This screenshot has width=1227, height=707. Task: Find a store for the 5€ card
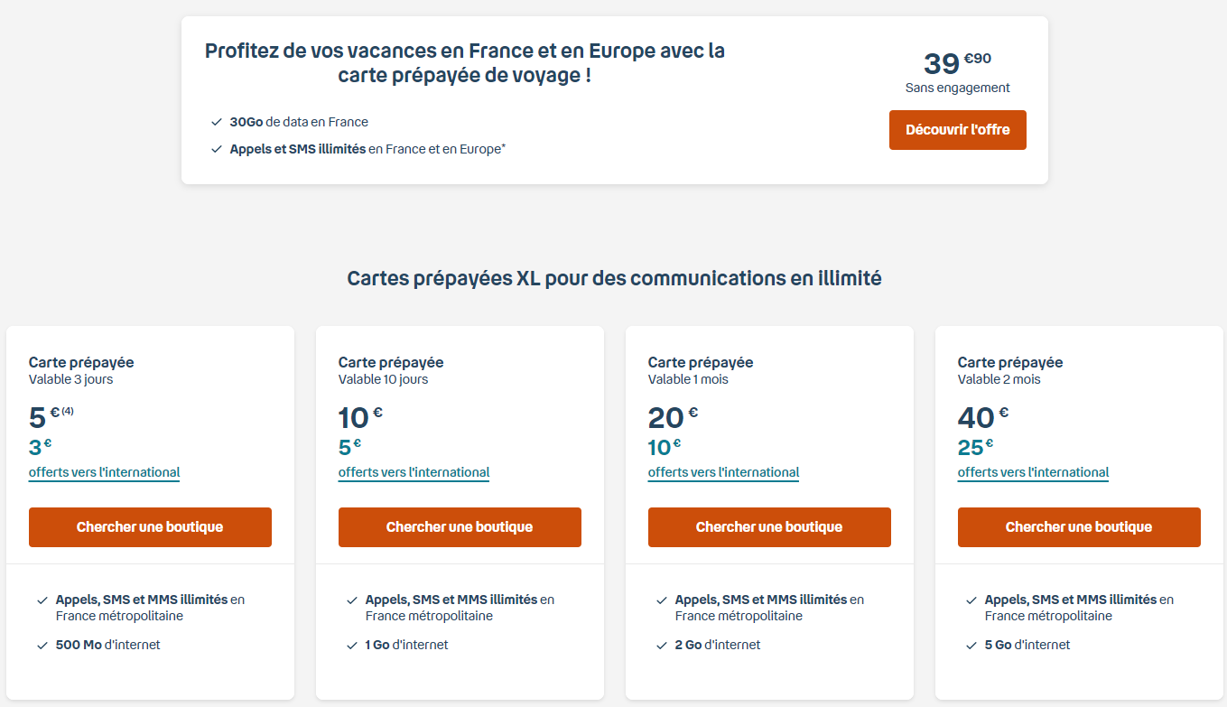[150, 527]
